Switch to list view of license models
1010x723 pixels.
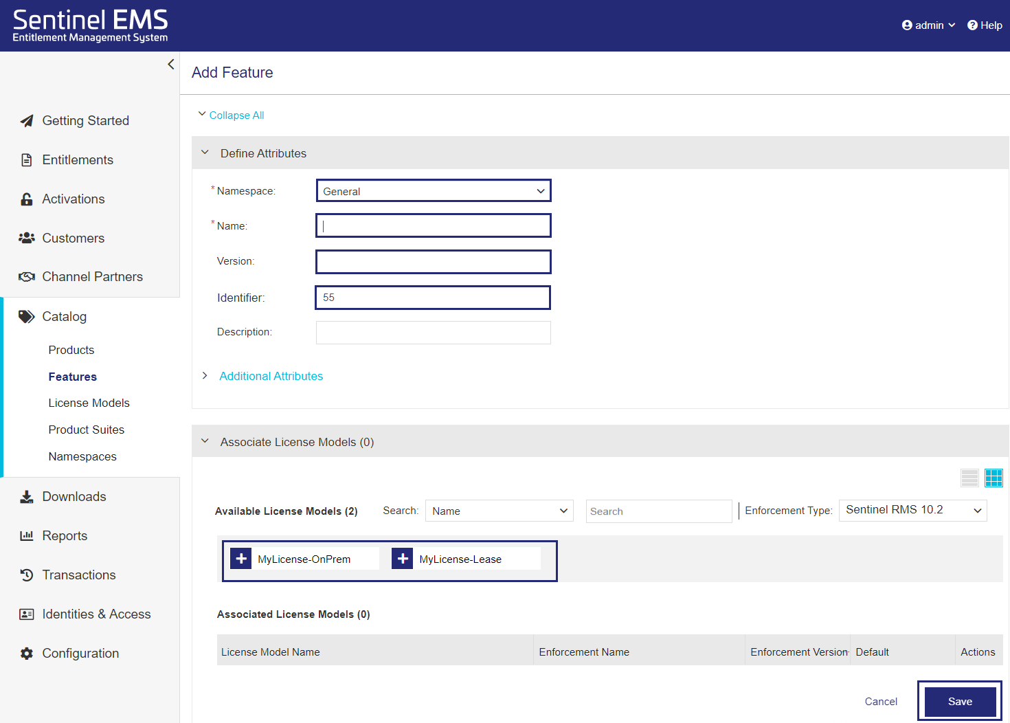(969, 477)
